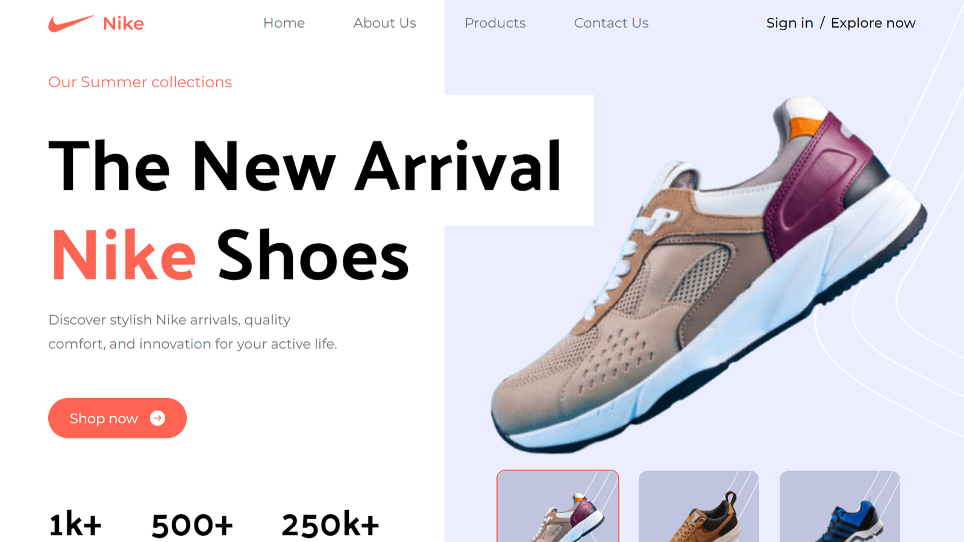964x542 pixels.
Task: Click the red Nike word in the headline
Action: (x=124, y=255)
